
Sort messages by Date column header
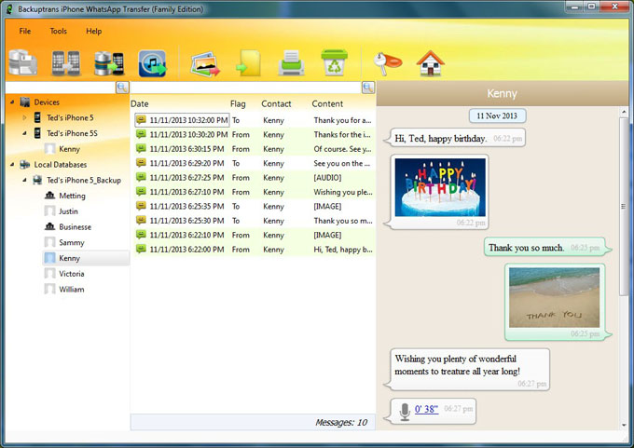[x=140, y=103]
